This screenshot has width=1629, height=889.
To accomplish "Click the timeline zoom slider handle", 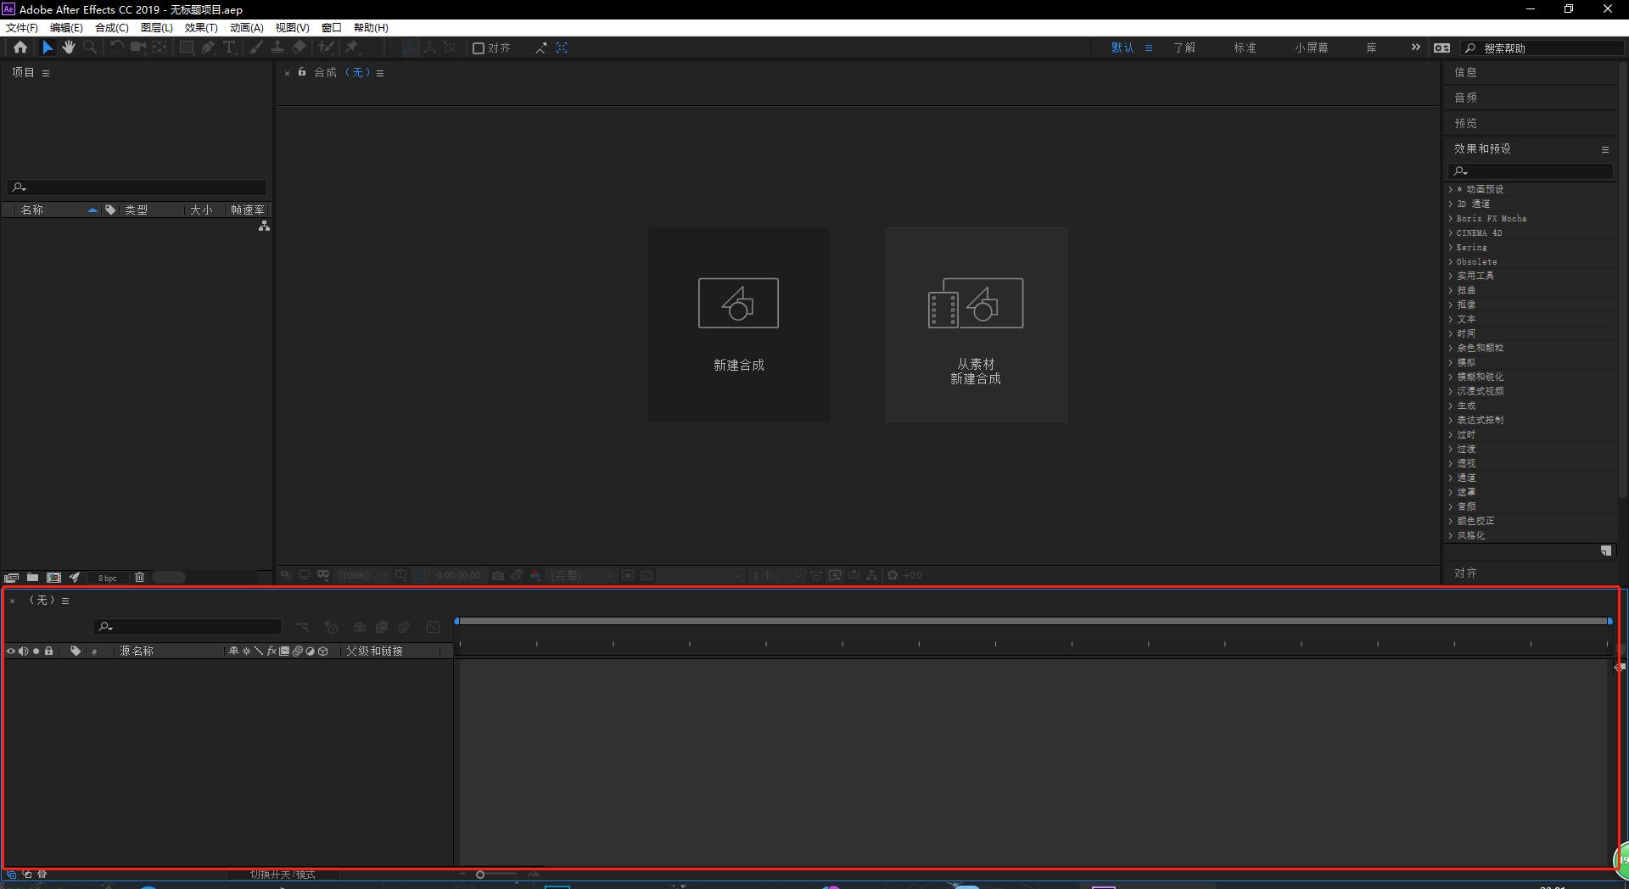I will 480,874.
